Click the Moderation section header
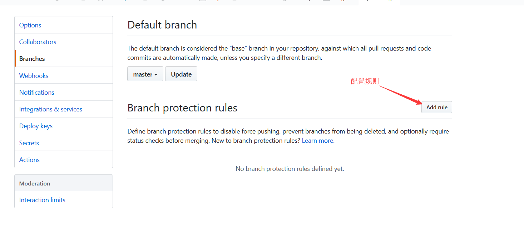 coord(35,183)
